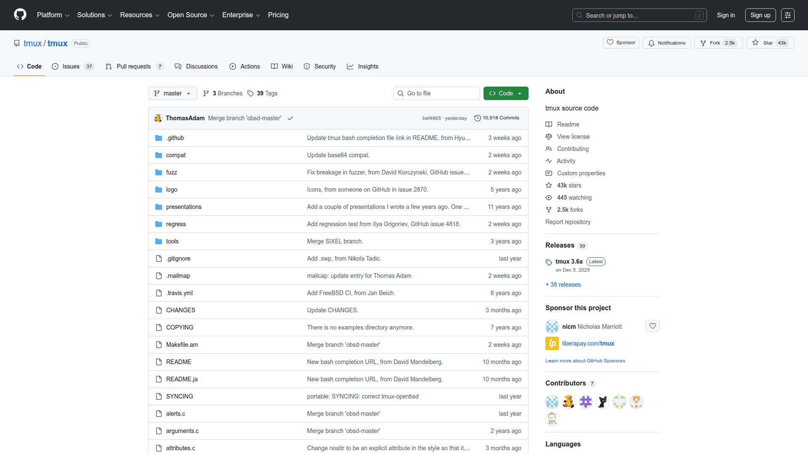The image size is (808, 454).
Task: Click the CHANGES file icon
Action: (159, 310)
